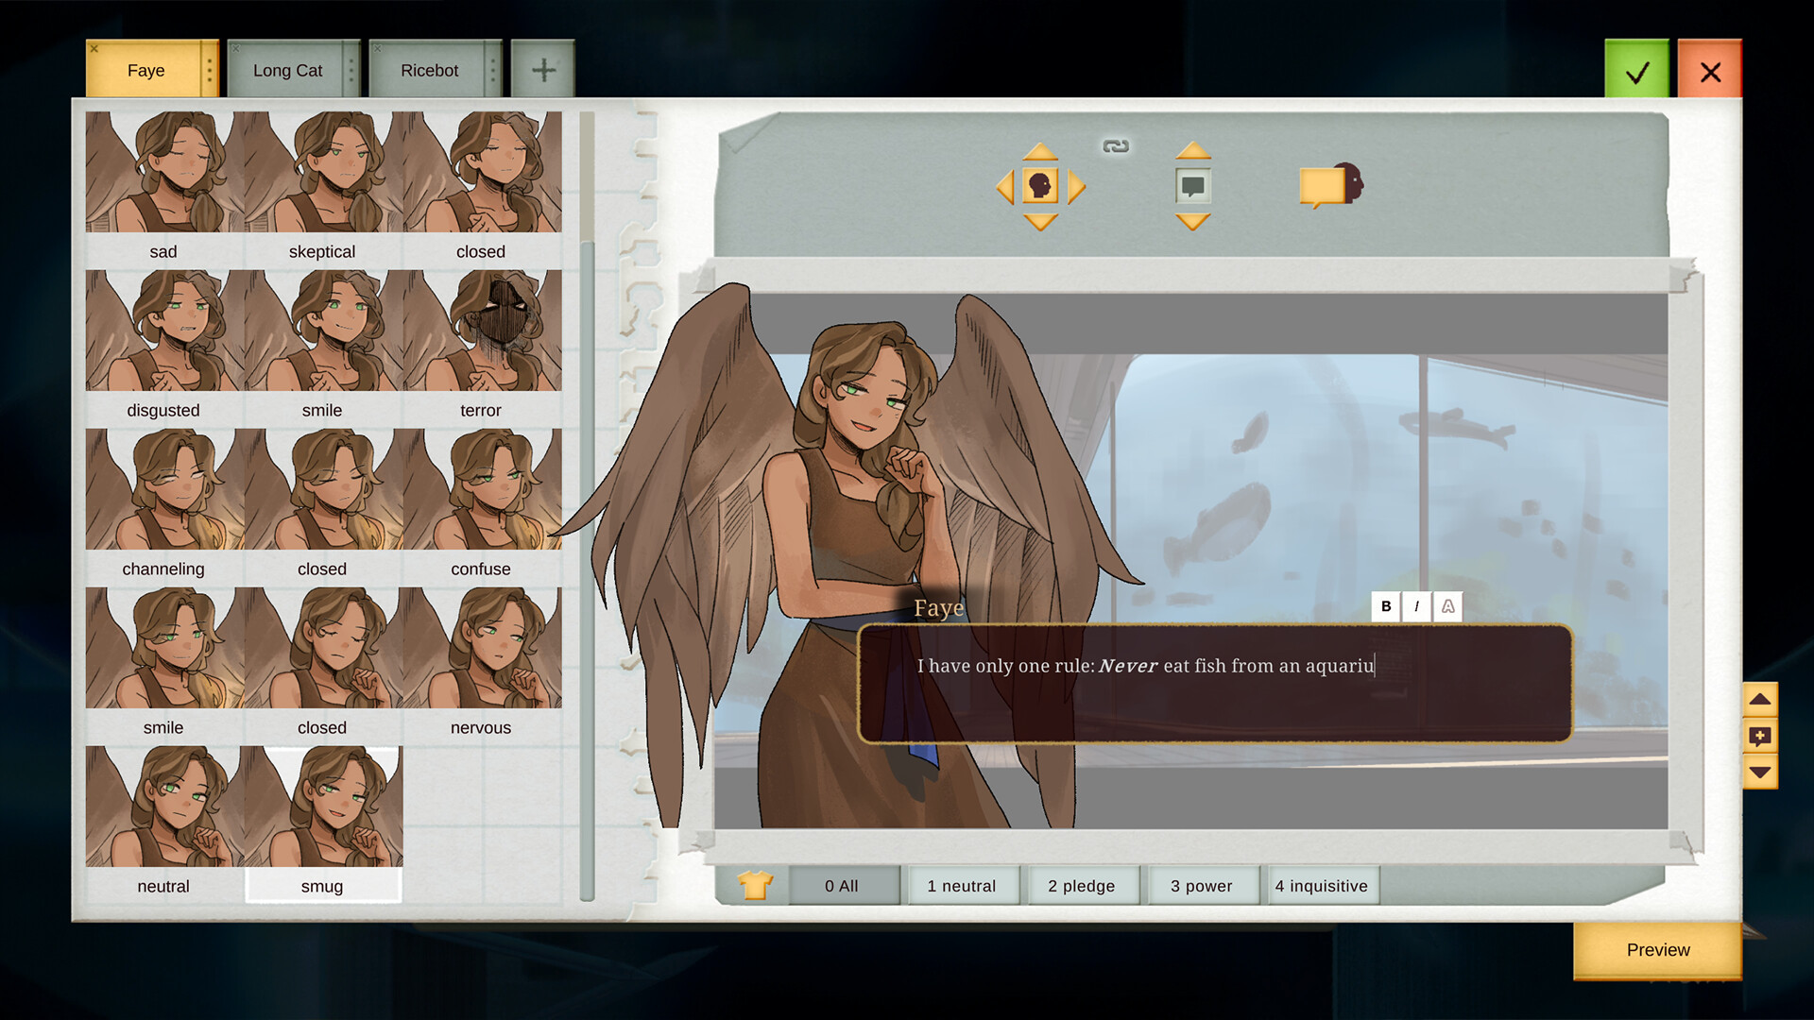1814x1020 pixels.
Task: Click the Preview button
Action: (x=1657, y=950)
